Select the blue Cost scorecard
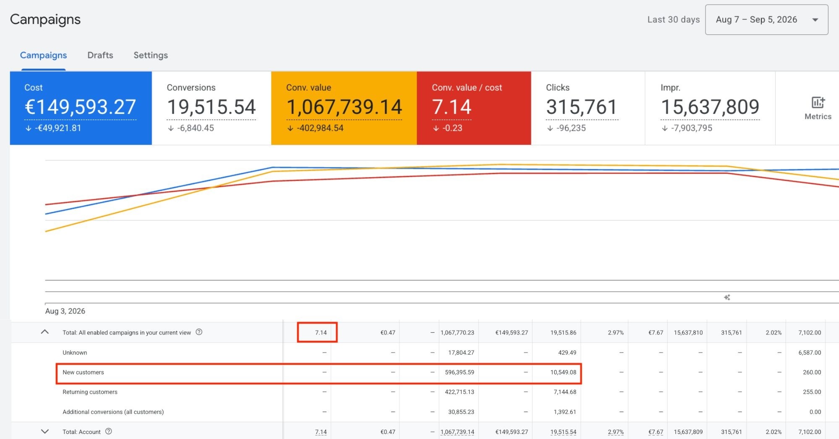The width and height of the screenshot is (839, 439). (x=81, y=108)
